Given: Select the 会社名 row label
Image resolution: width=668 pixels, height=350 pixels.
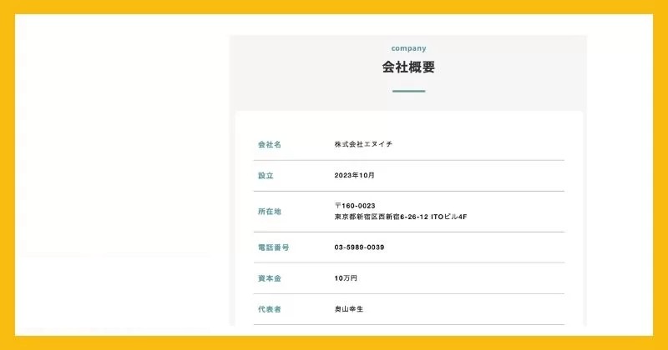Looking at the screenshot, I should click(269, 144).
